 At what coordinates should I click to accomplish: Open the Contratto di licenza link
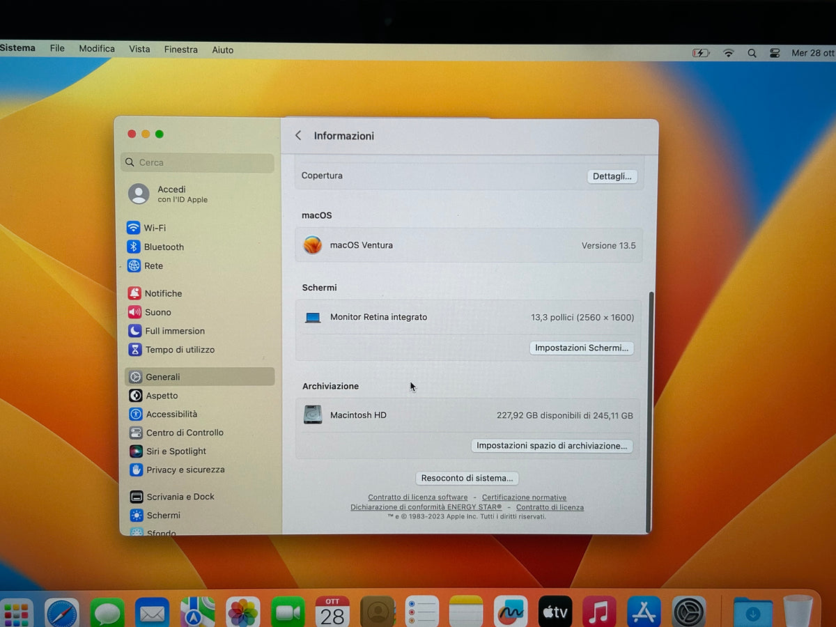550,507
